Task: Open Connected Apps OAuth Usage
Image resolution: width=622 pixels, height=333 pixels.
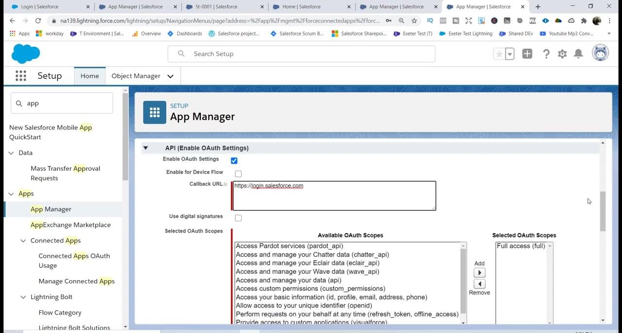Action: (x=74, y=261)
